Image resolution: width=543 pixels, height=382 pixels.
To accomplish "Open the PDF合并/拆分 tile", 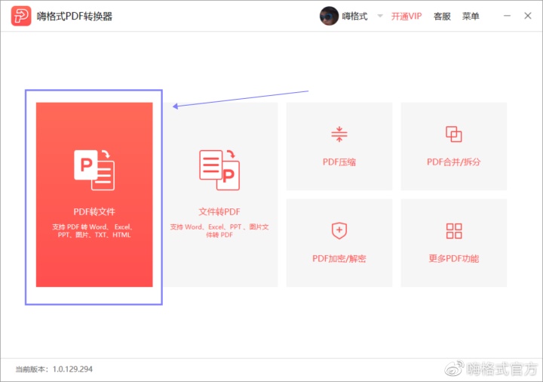I will [x=454, y=146].
